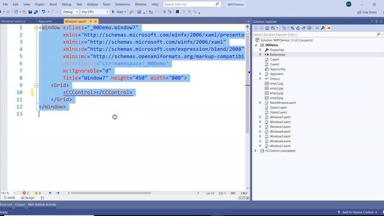Click Collapse All icon in Solution Explorer
Image resolution: width=384 pixels, height=216 pixels.
tap(304, 28)
